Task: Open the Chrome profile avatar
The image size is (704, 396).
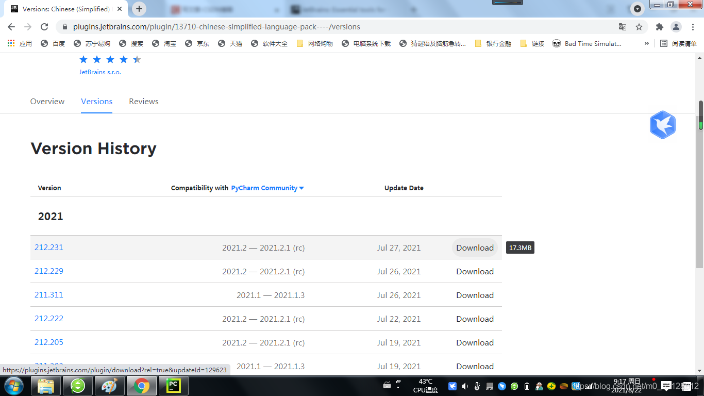Action: 676,27
